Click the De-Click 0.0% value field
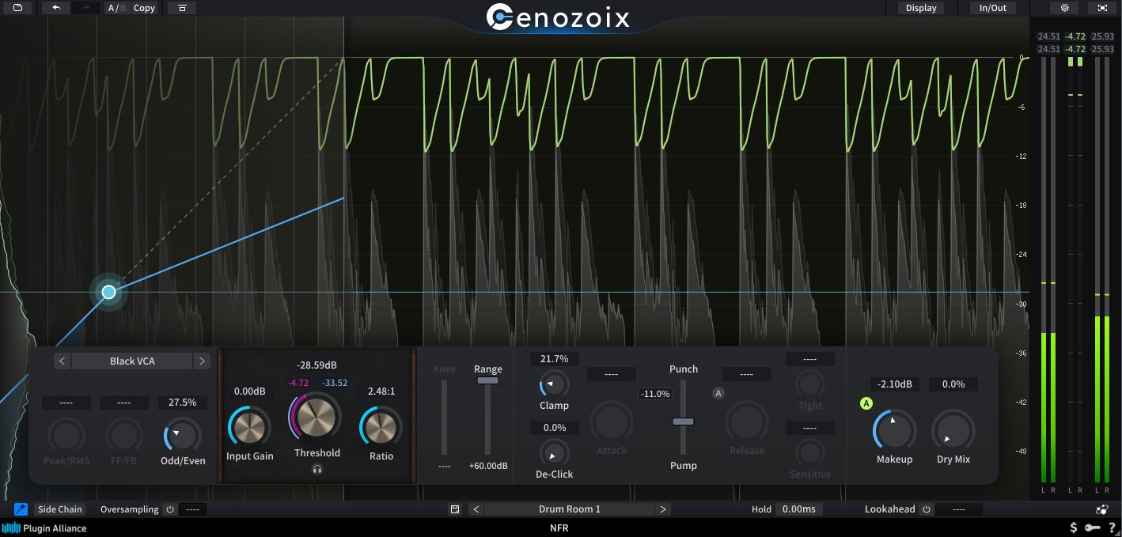Viewport: 1122px width, 537px height. click(x=555, y=428)
